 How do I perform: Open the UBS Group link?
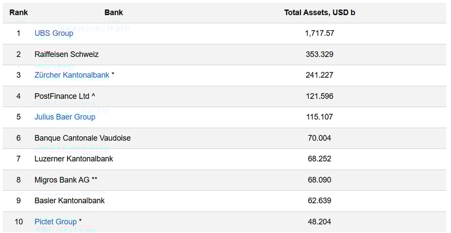tap(53, 33)
